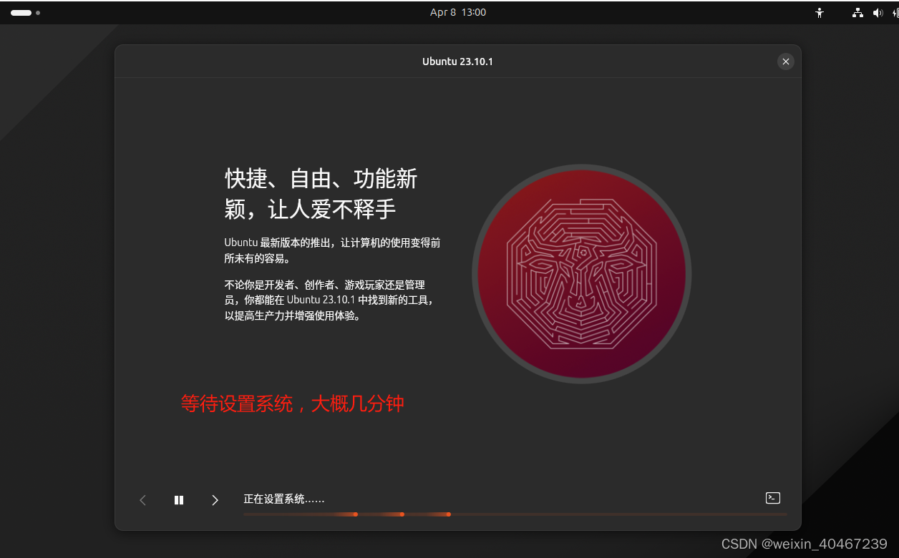Open the installer terminal log icon
The image size is (899, 558).
pos(772,498)
